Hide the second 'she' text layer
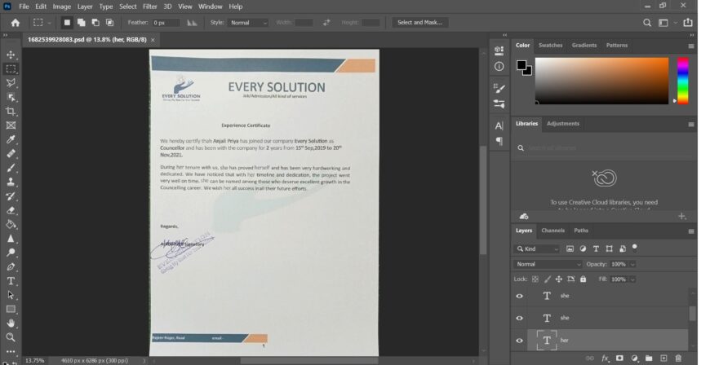710x365 pixels. point(519,318)
